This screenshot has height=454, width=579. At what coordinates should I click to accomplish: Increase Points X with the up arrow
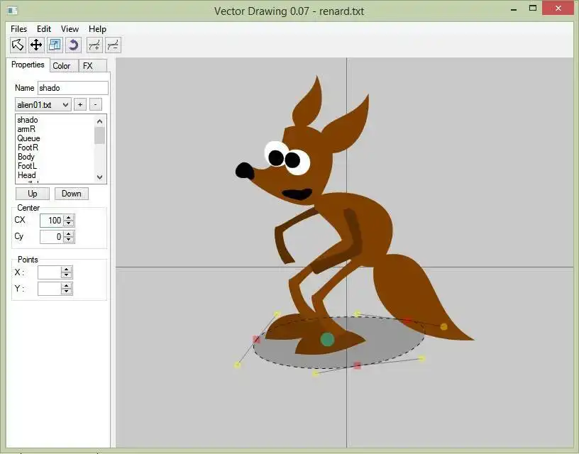(67, 270)
